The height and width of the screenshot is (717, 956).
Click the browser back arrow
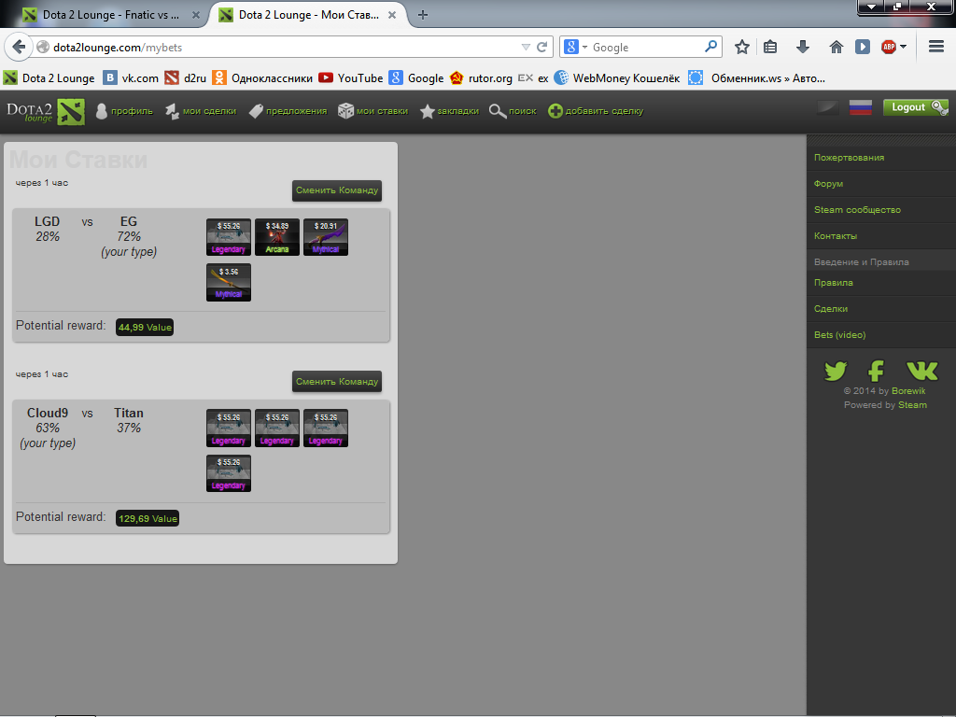[19, 47]
